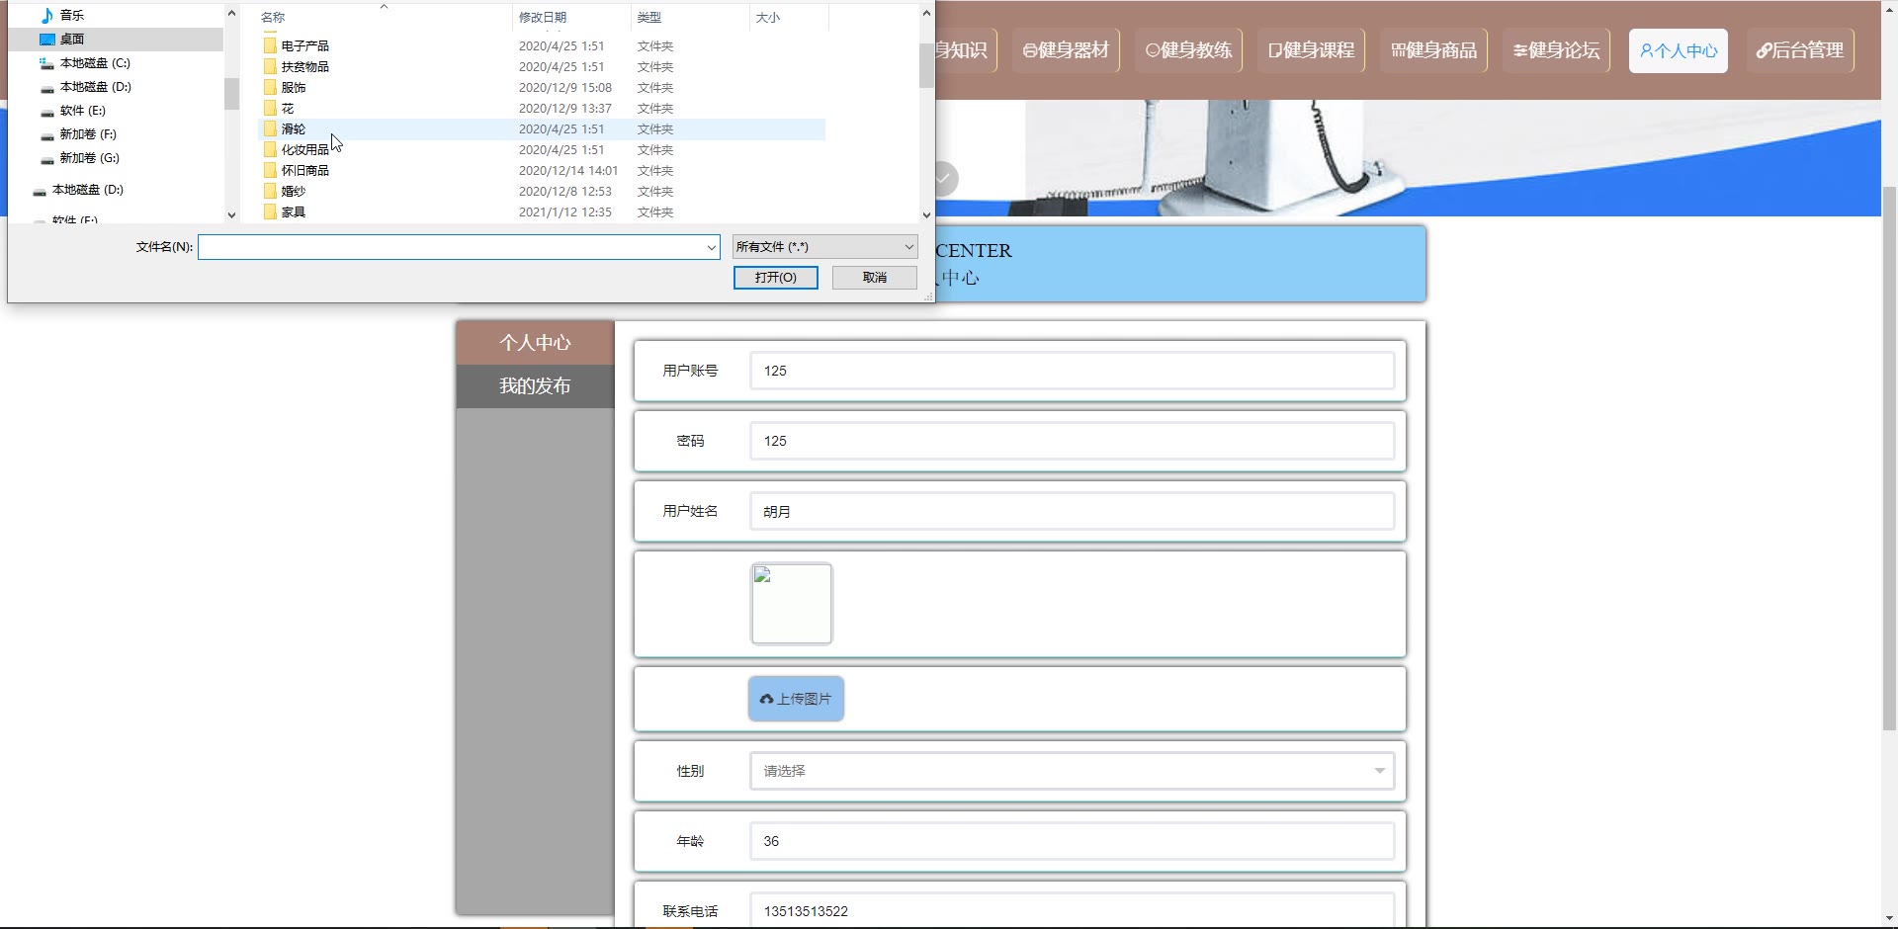This screenshot has height=929, width=1898.
Task: Select the 滑轮 folder icon
Action: 270,128
